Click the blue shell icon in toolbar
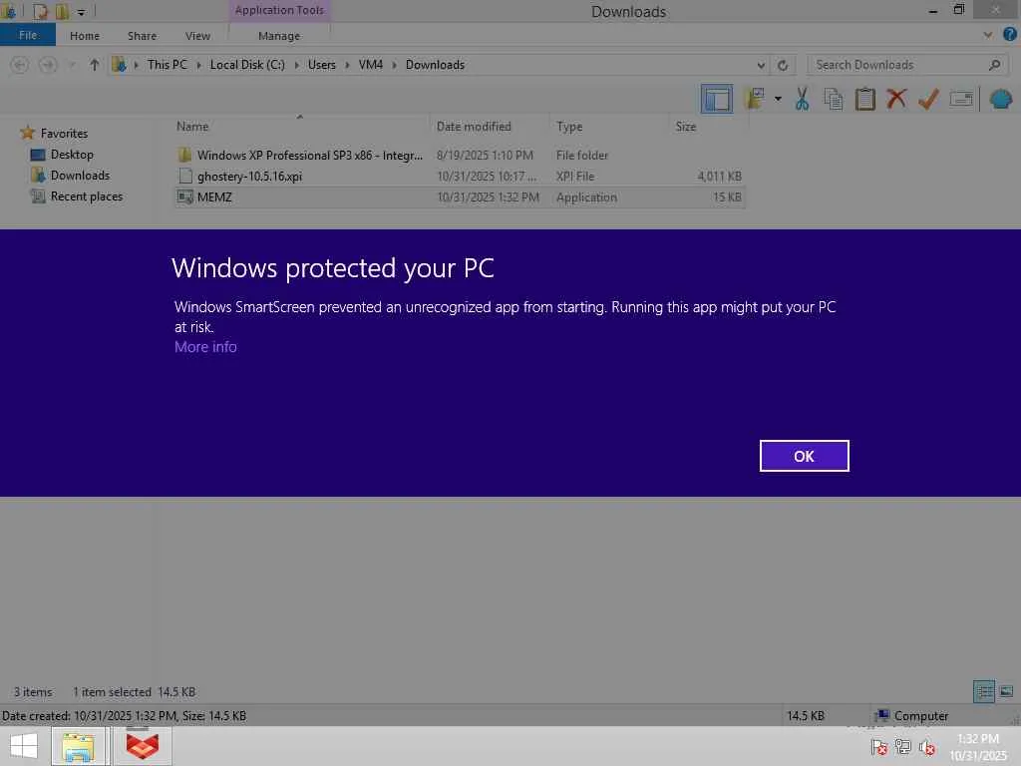 1001,99
